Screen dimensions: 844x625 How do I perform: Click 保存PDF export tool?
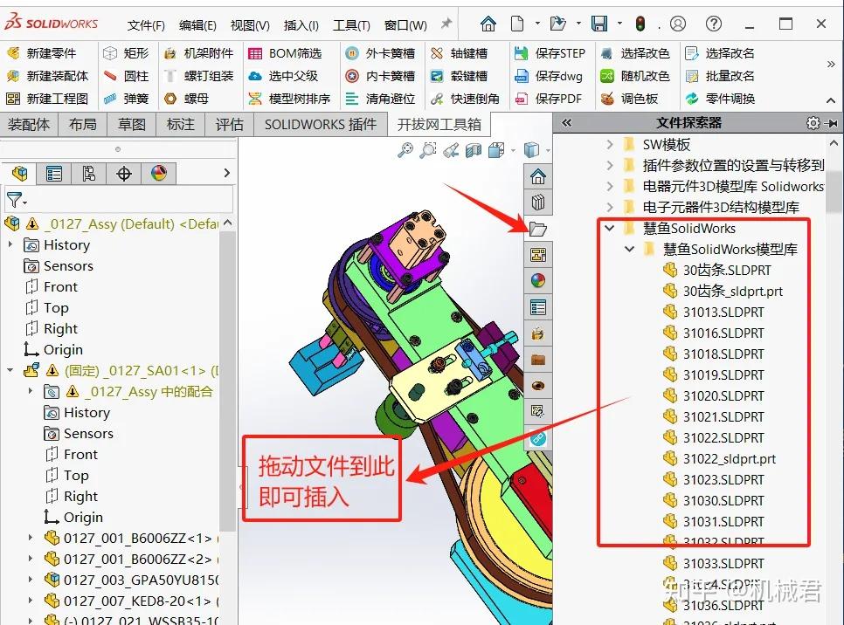[x=549, y=99]
